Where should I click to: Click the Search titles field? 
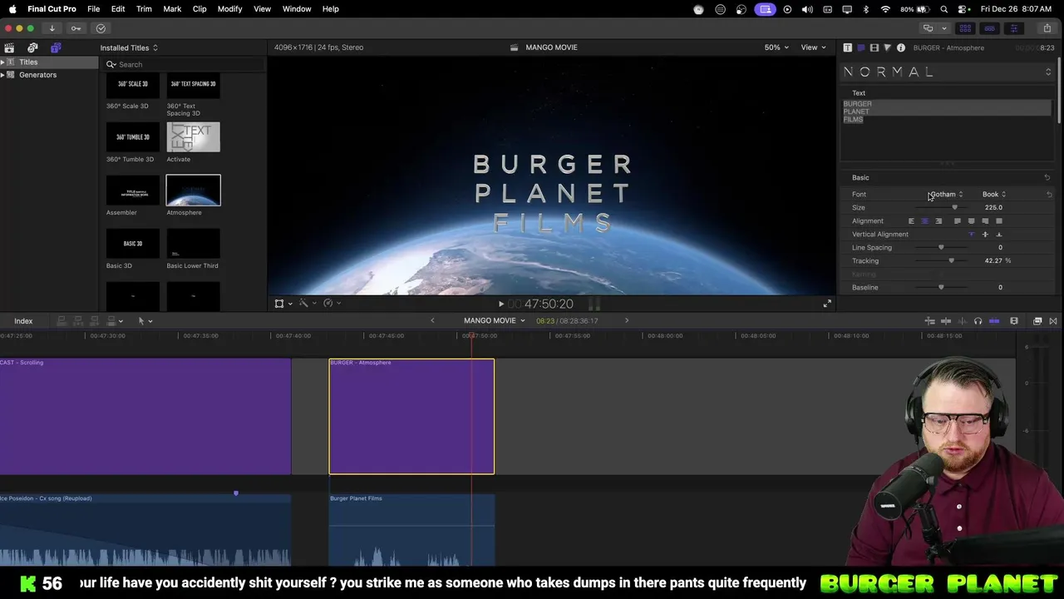click(x=184, y=64)
